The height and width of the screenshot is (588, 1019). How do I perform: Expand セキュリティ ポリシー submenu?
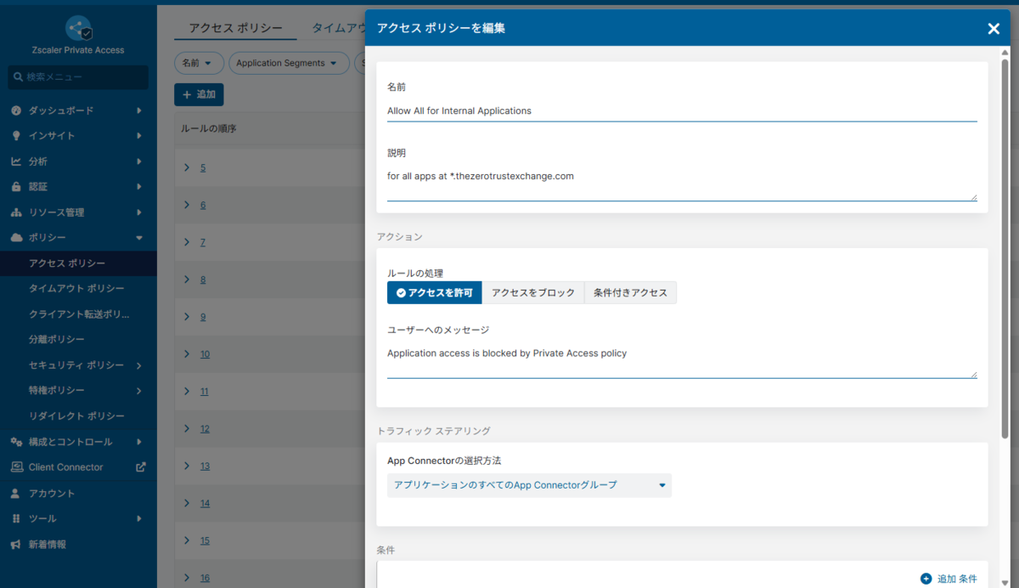pos(78,365)
